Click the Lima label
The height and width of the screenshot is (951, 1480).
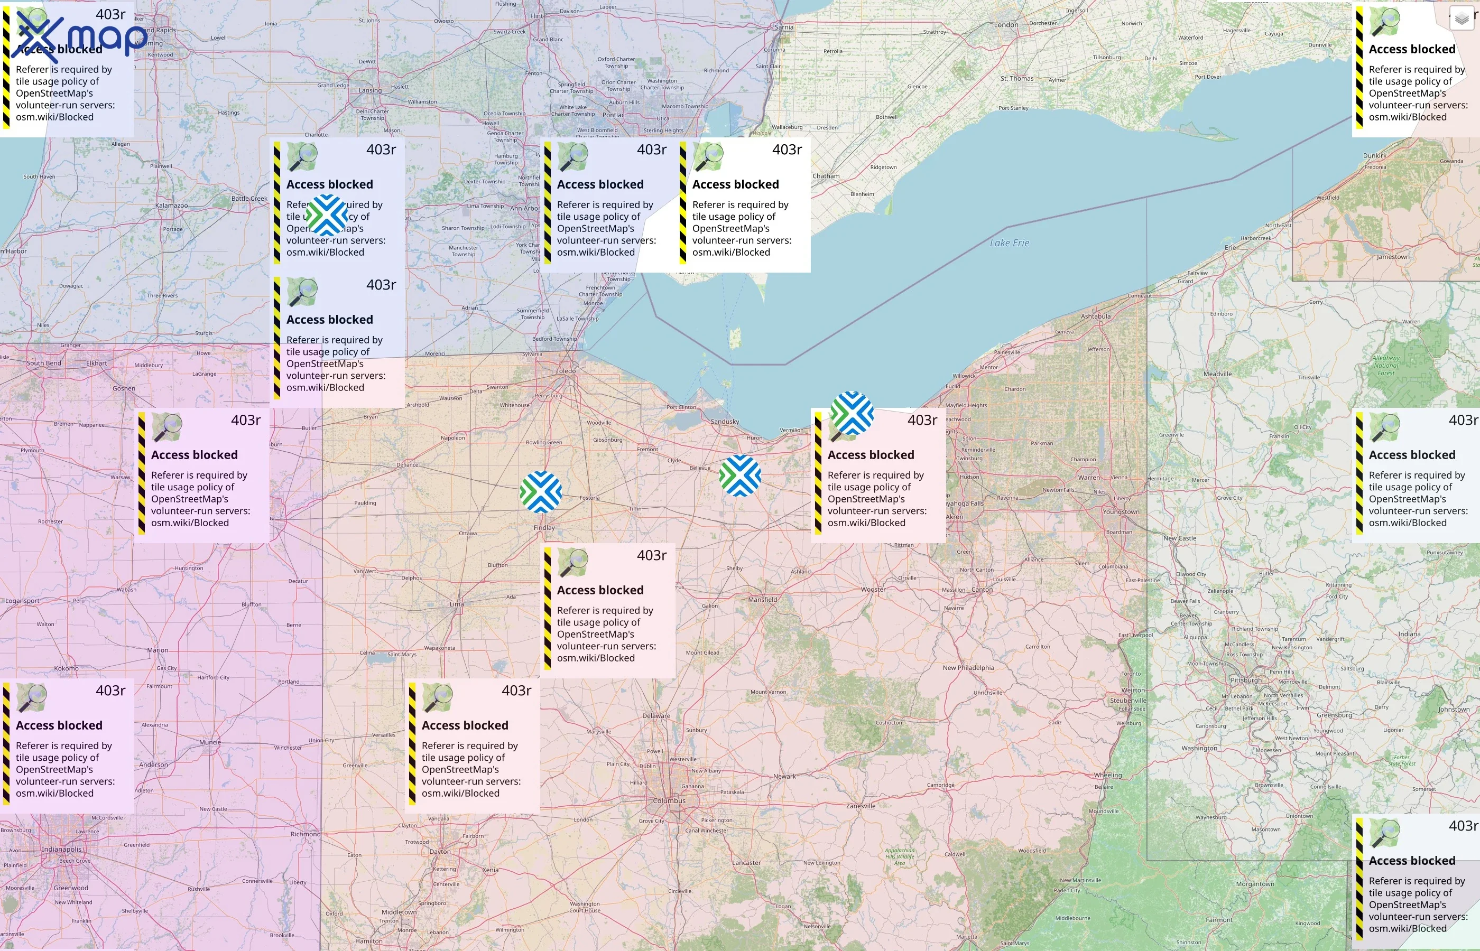(x=457, y=604)
